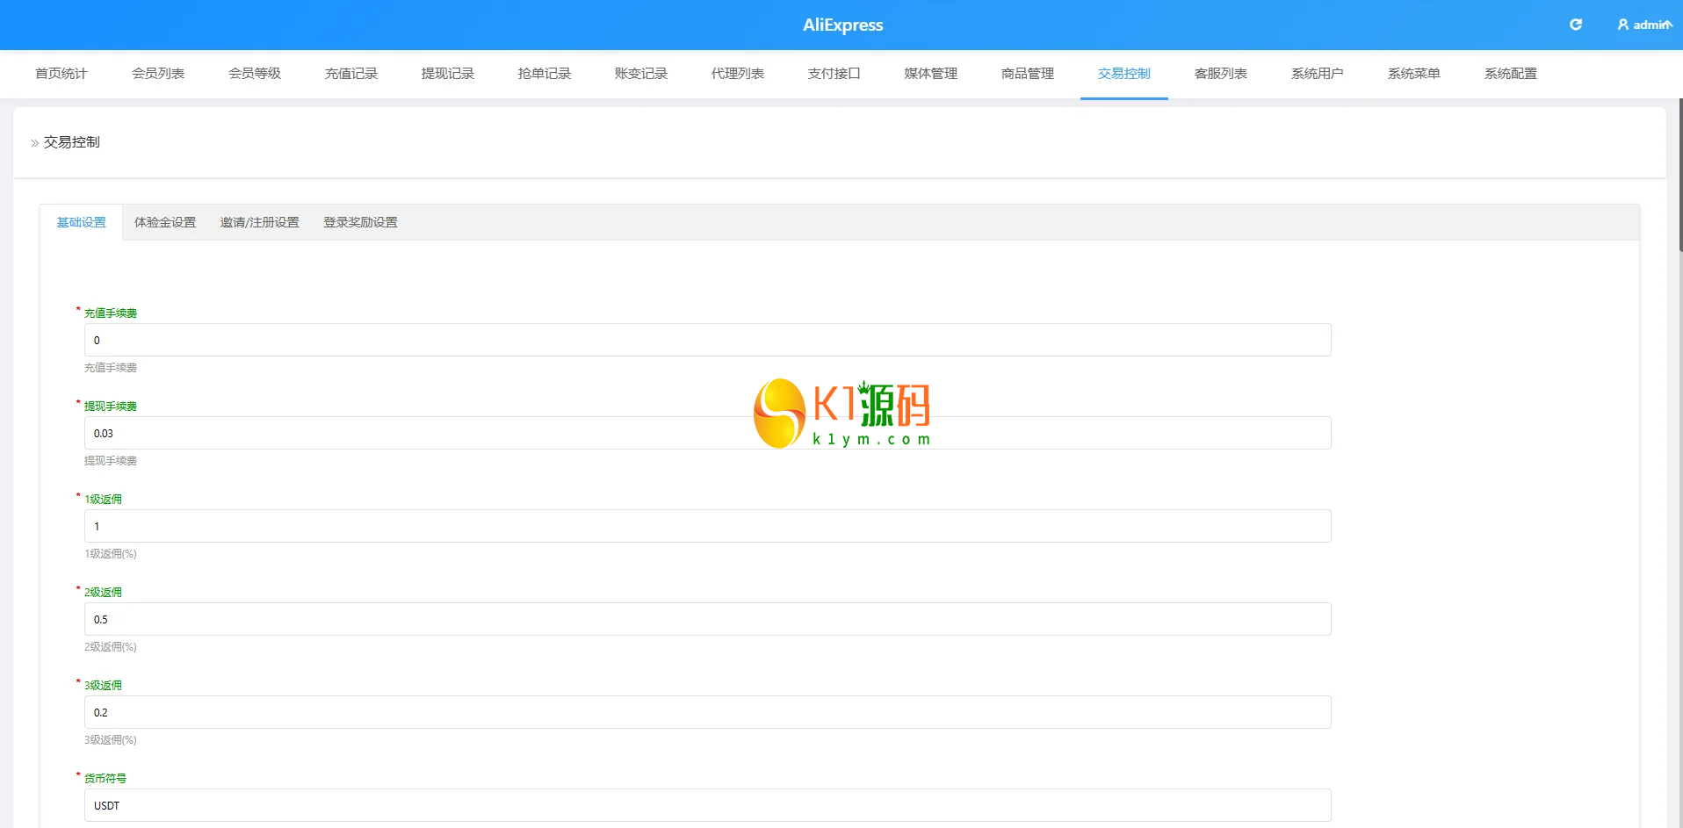Open 支付接口 menu item

(x=834, y=74)
